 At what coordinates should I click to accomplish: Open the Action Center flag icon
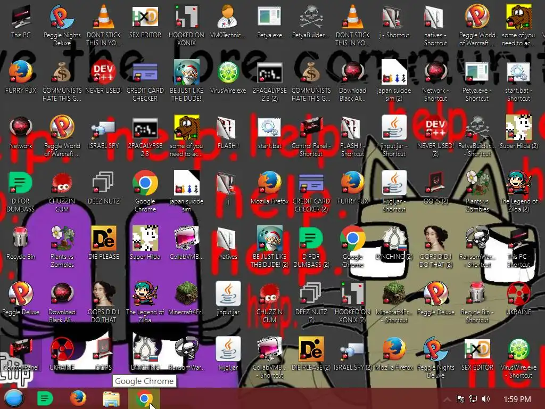coord(460,399)
